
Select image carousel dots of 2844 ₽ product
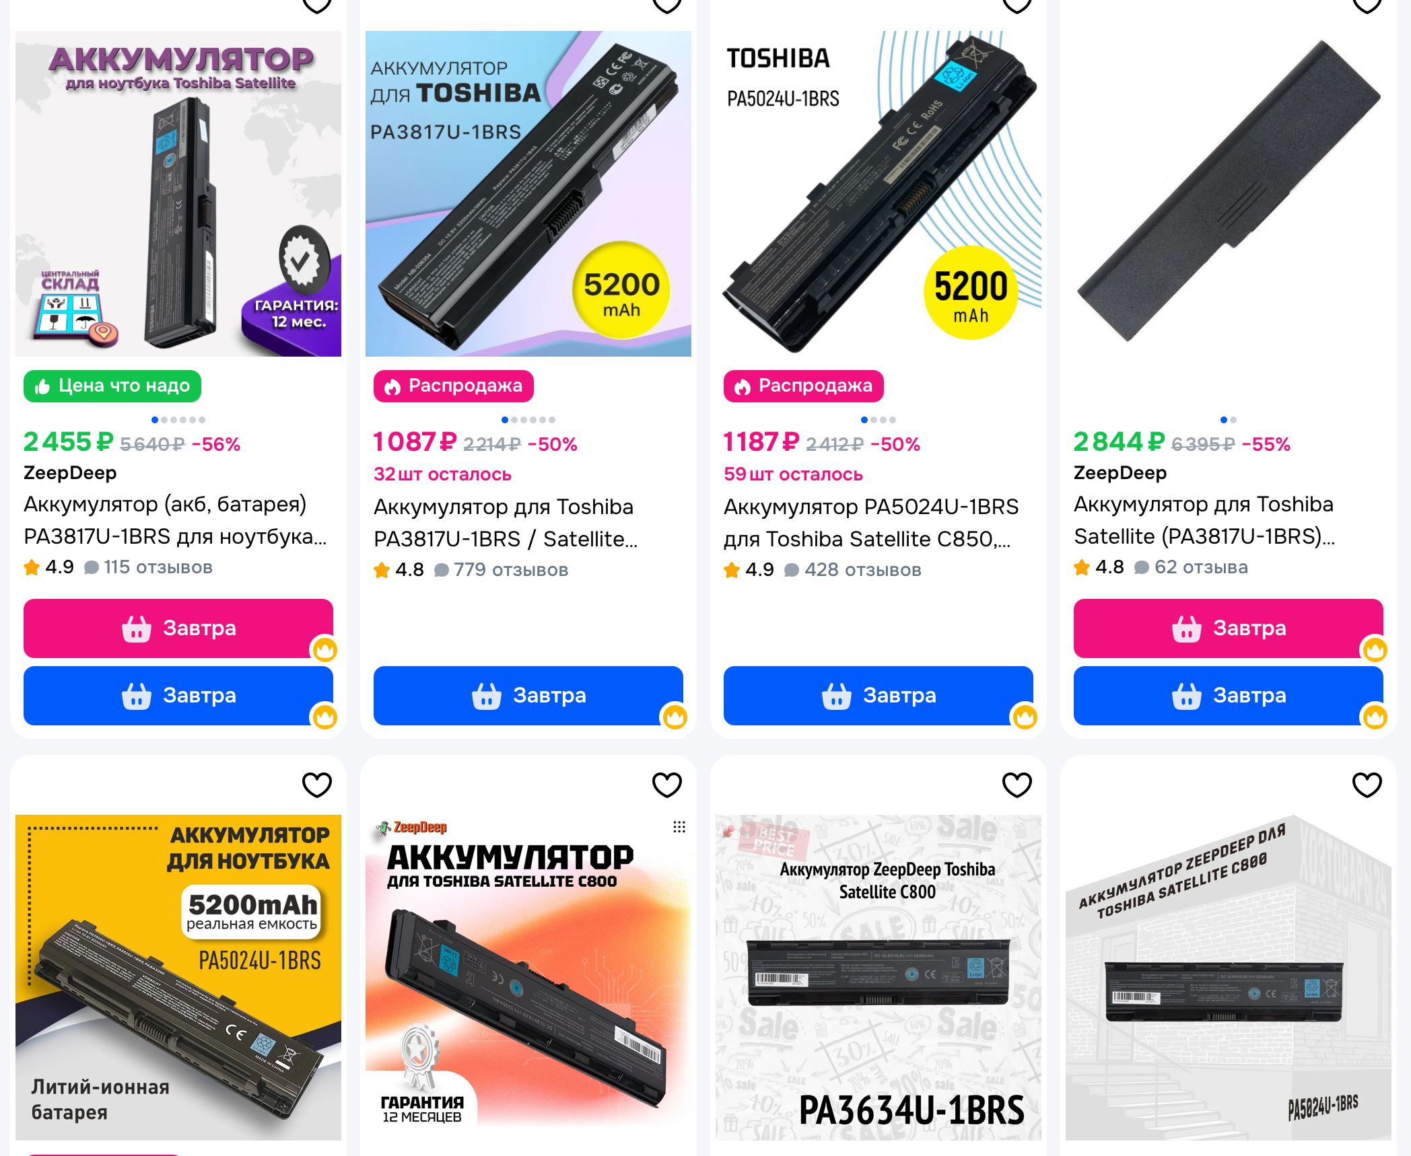coord(1229,420)
